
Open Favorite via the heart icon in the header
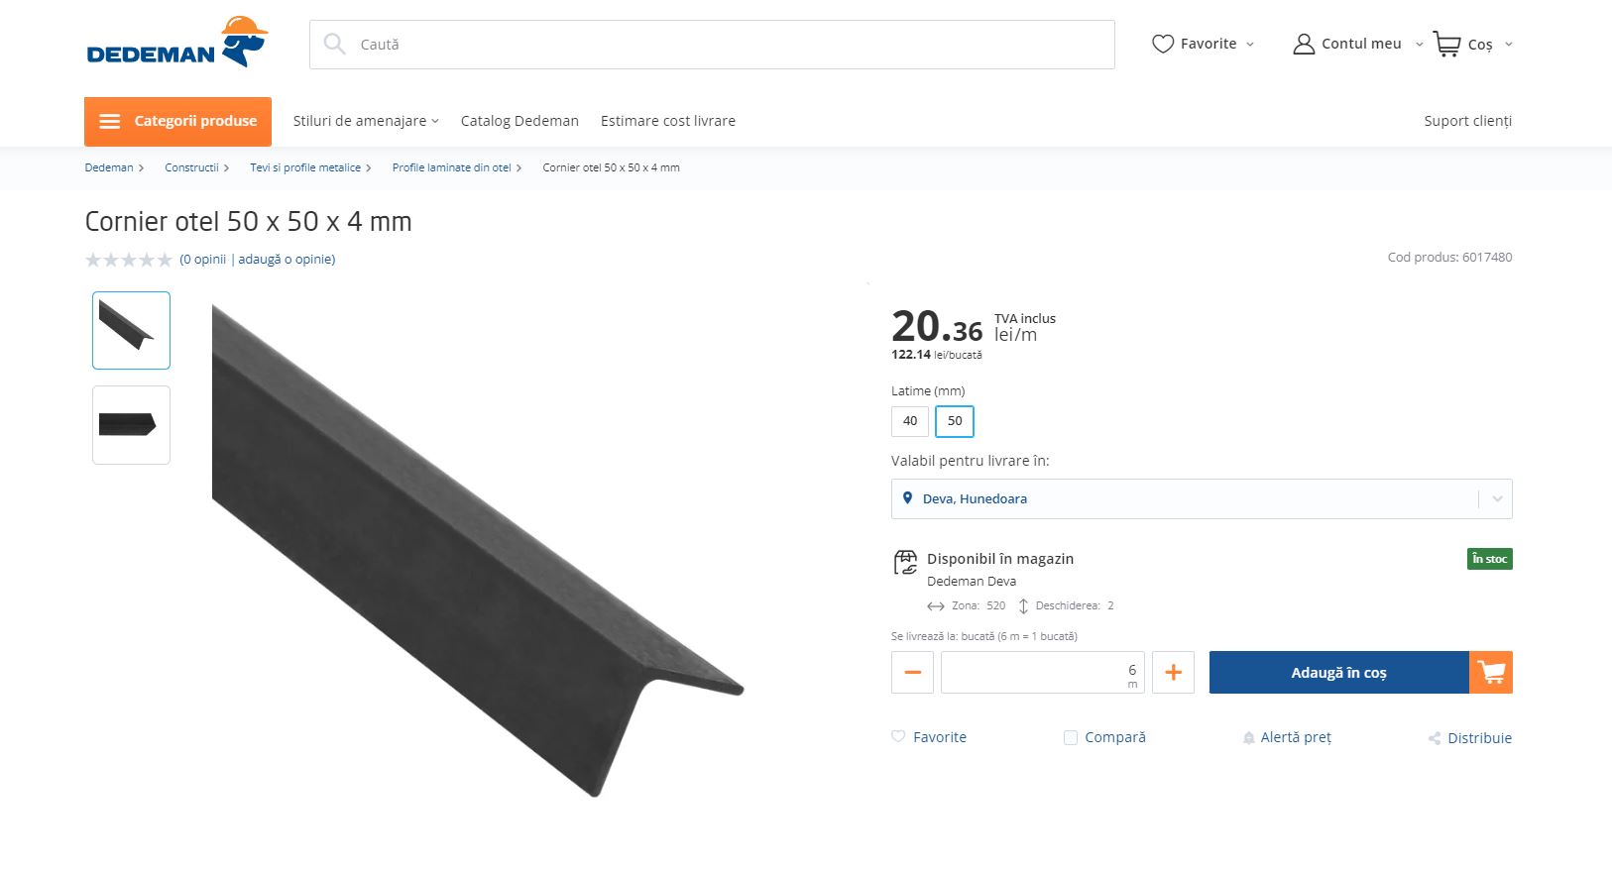pos(1163,44)
